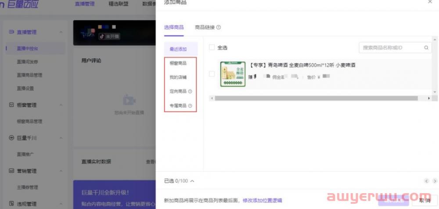Image resolution: width=439 pixels, height=209 pixels.
Task: Collapse the 违规管理 sidebar section
Action: click(61, 204)
